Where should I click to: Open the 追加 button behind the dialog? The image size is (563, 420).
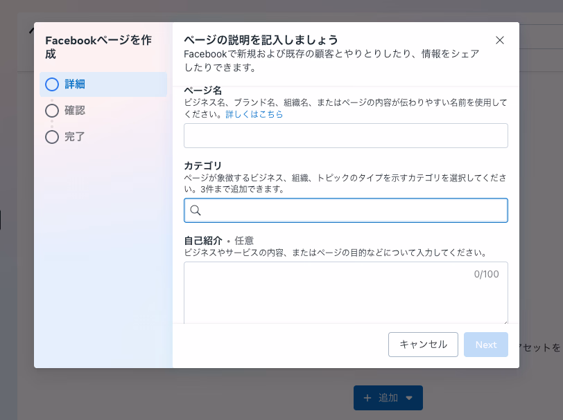click(x=388, y=398)
